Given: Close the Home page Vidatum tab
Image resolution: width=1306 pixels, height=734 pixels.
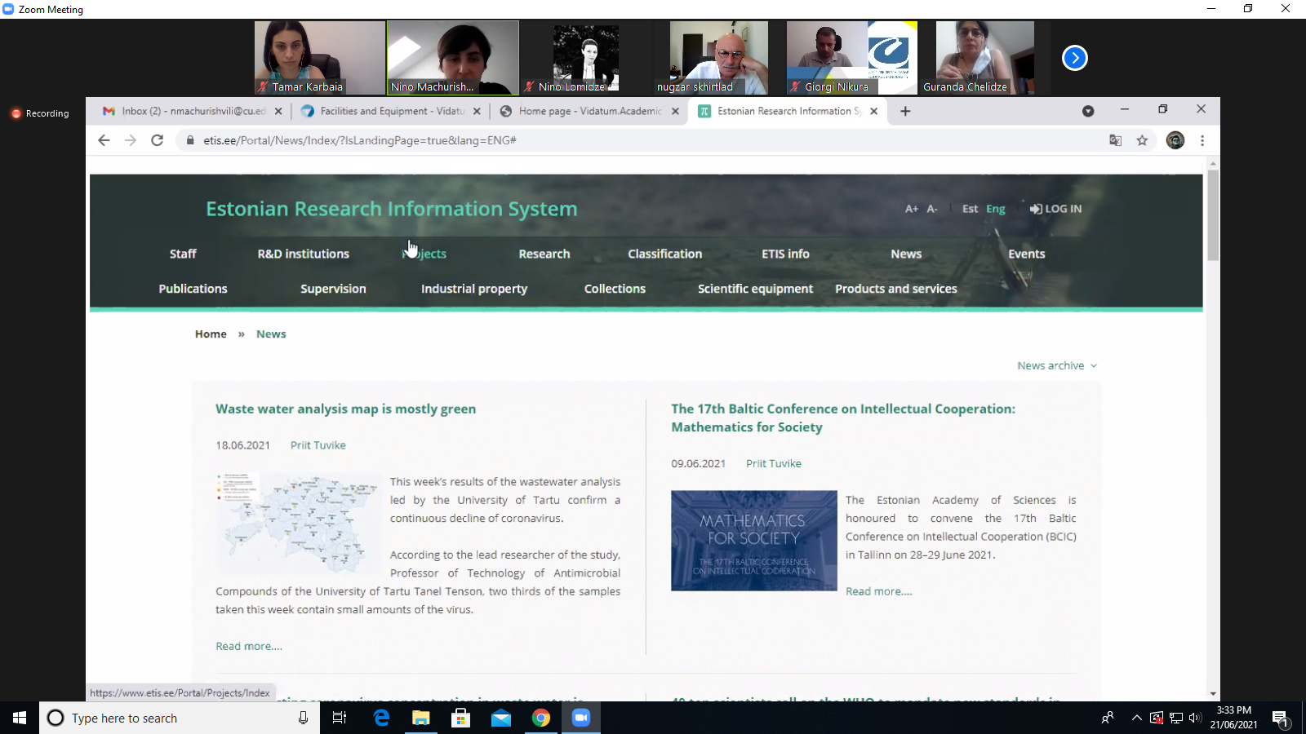Looking at the screenshot, I should coord(675,111).
